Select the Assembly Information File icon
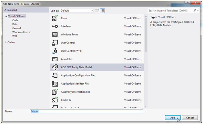 pyautogui.click(x=55, y=92)
